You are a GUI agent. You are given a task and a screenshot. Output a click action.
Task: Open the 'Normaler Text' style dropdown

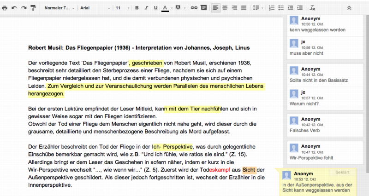58,8
